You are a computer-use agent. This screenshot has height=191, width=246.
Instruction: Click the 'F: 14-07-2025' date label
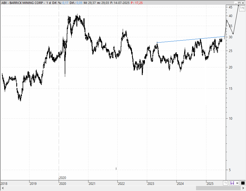pyautogui.click(x=120, y=3)
